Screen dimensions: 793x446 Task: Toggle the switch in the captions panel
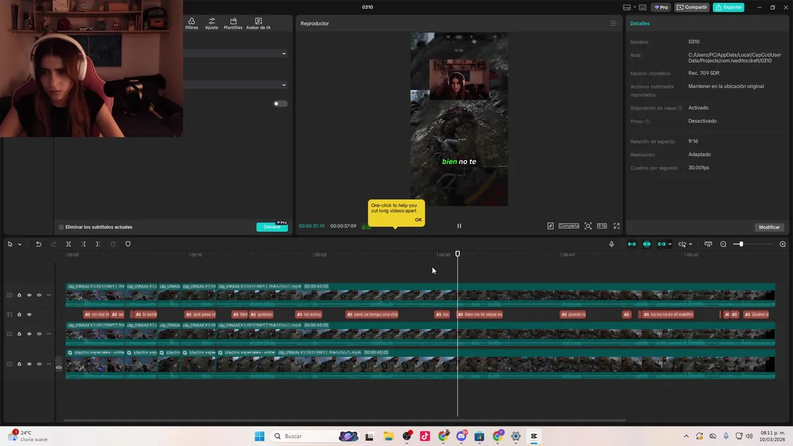[280, 103]
